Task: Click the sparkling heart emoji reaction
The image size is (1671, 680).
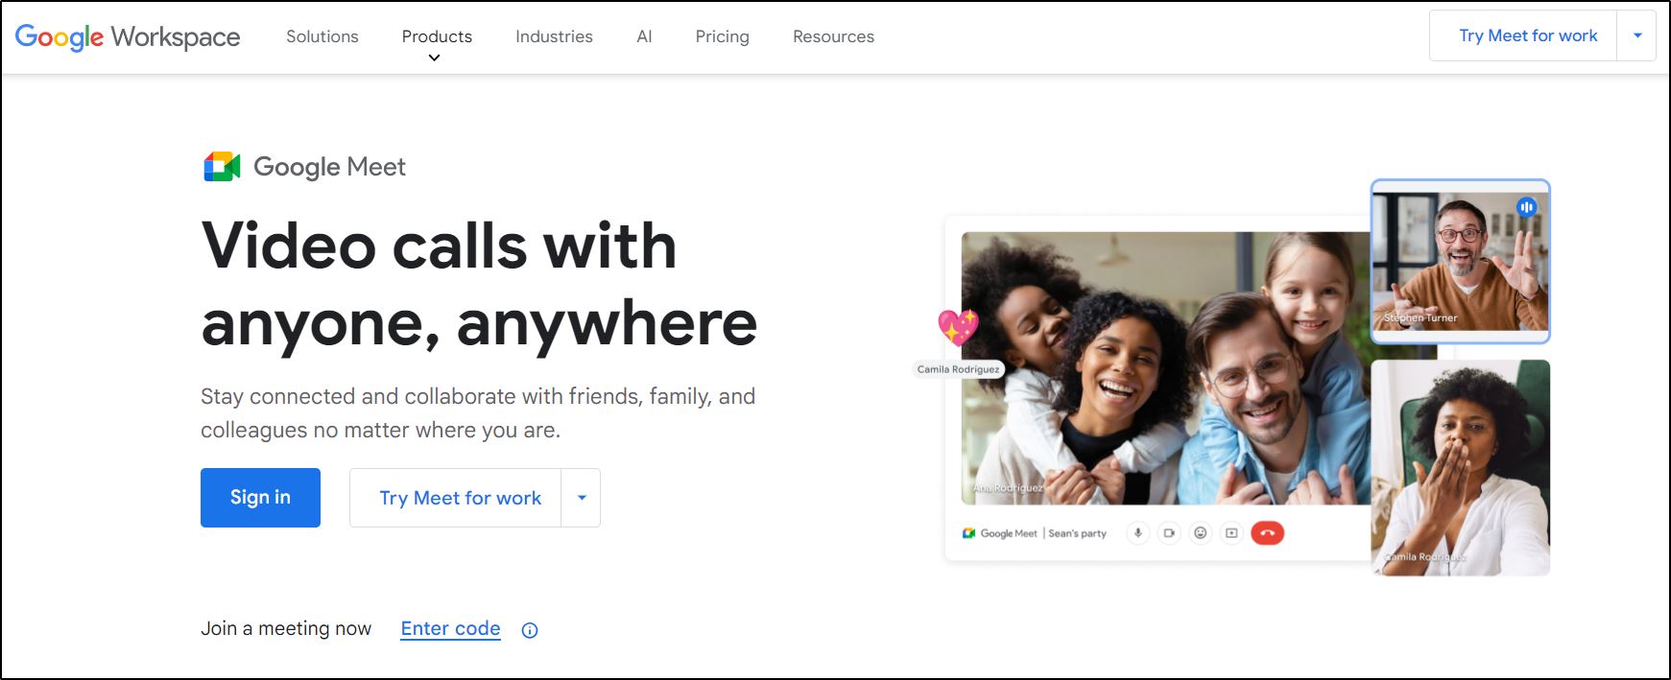Action: [x=958, y=327]
